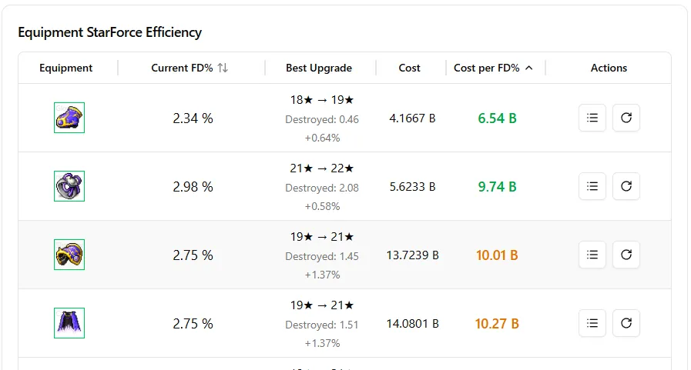Screen dimensions: 691x370
Task: Refresh the 10.01 B helmet row
Action: click(x=626, y=255)
